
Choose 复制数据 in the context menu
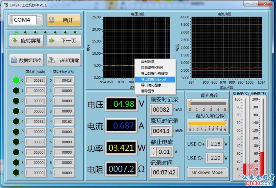[148, 62]
